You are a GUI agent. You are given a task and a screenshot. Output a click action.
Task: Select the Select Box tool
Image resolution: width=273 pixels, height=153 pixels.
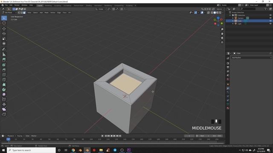click(4, 18)
